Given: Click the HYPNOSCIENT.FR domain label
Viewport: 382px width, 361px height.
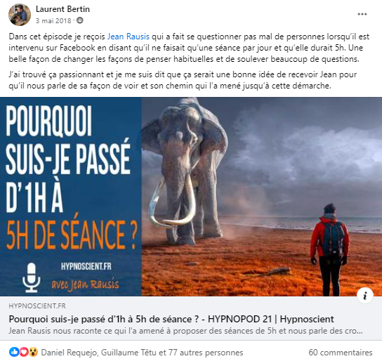Looking at the screenshot, I should 37,306.
